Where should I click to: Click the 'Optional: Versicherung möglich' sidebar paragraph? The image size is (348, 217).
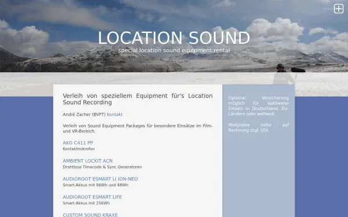click(259, 106)
